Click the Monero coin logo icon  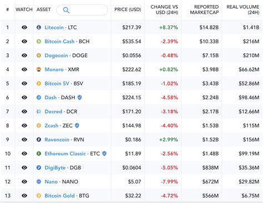pyautogui.click(x=39, y=69)
